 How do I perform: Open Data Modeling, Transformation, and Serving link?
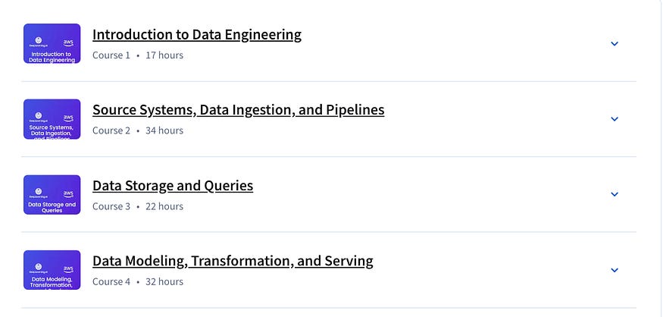[233, 262]
